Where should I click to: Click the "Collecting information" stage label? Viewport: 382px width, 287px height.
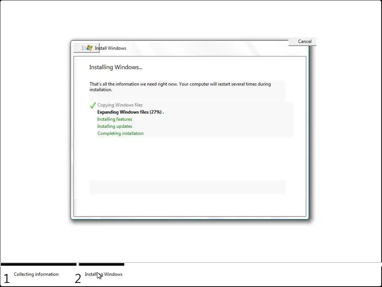pyautogui.click(x=36, y=274)
